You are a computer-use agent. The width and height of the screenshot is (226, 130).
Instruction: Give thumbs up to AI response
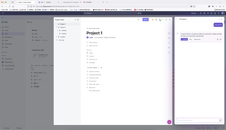218,39
